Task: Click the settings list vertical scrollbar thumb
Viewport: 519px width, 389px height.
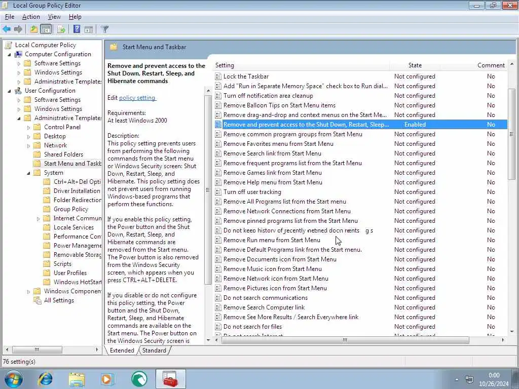Action: click(512, 134)
